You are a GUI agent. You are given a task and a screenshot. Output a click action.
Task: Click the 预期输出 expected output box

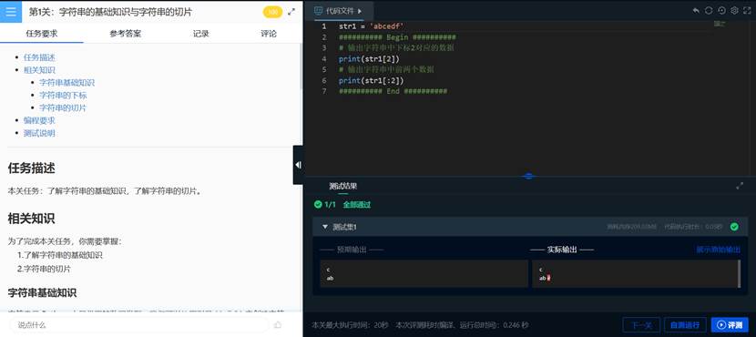tap(424, 273)
